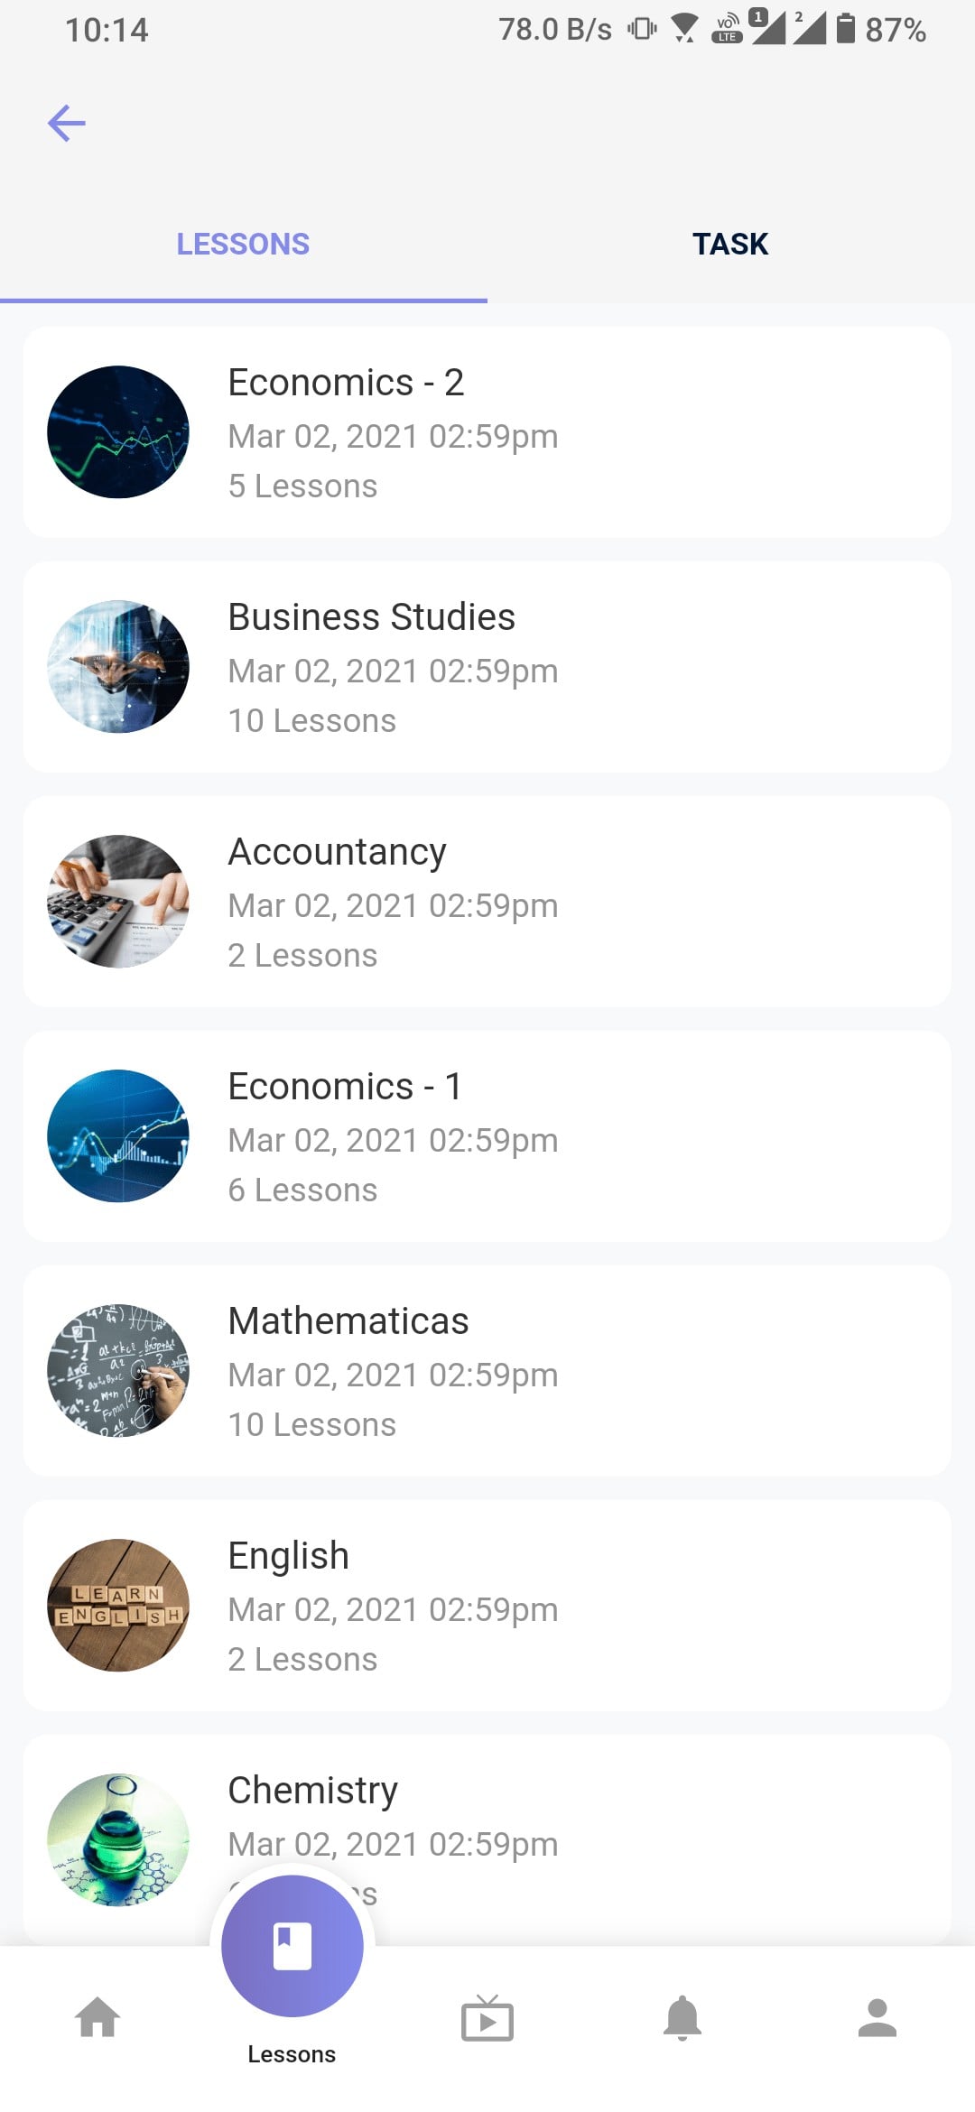Open notifications bell icon
The image size is (975, 2112).
(x=682, y=2018)
